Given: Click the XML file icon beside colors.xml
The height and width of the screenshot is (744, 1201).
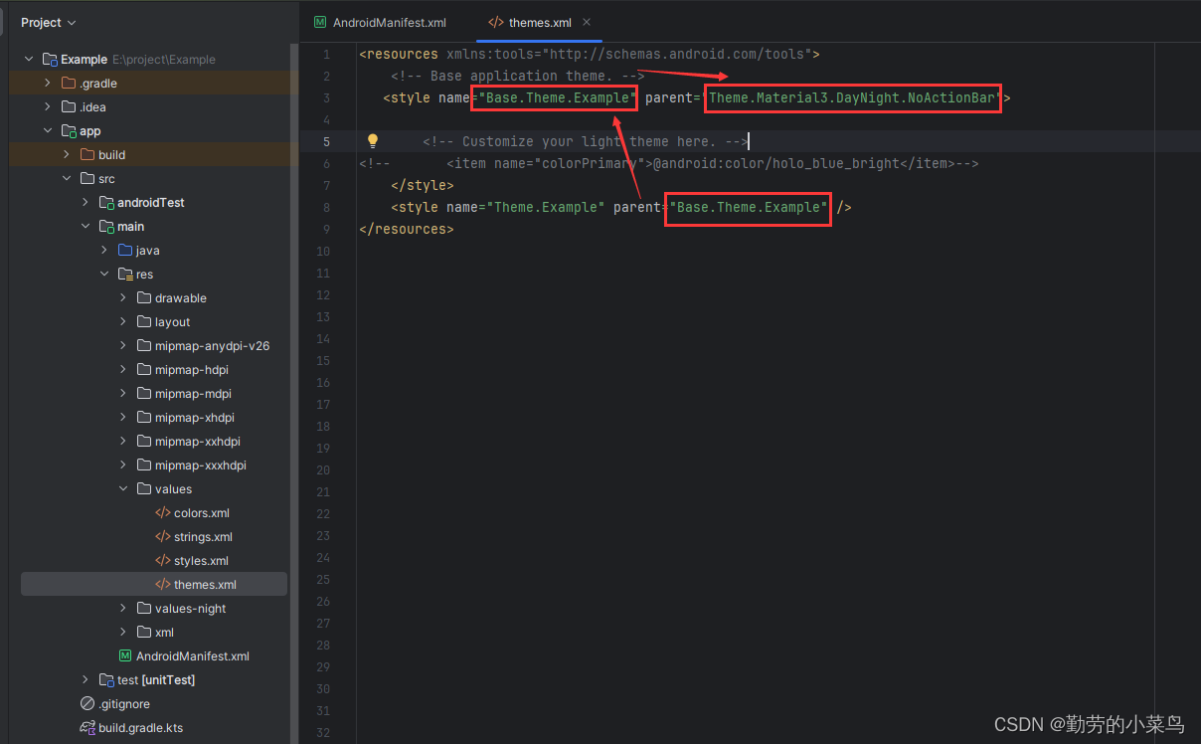Looking at the screenshot, I should (x=161, y=512).
